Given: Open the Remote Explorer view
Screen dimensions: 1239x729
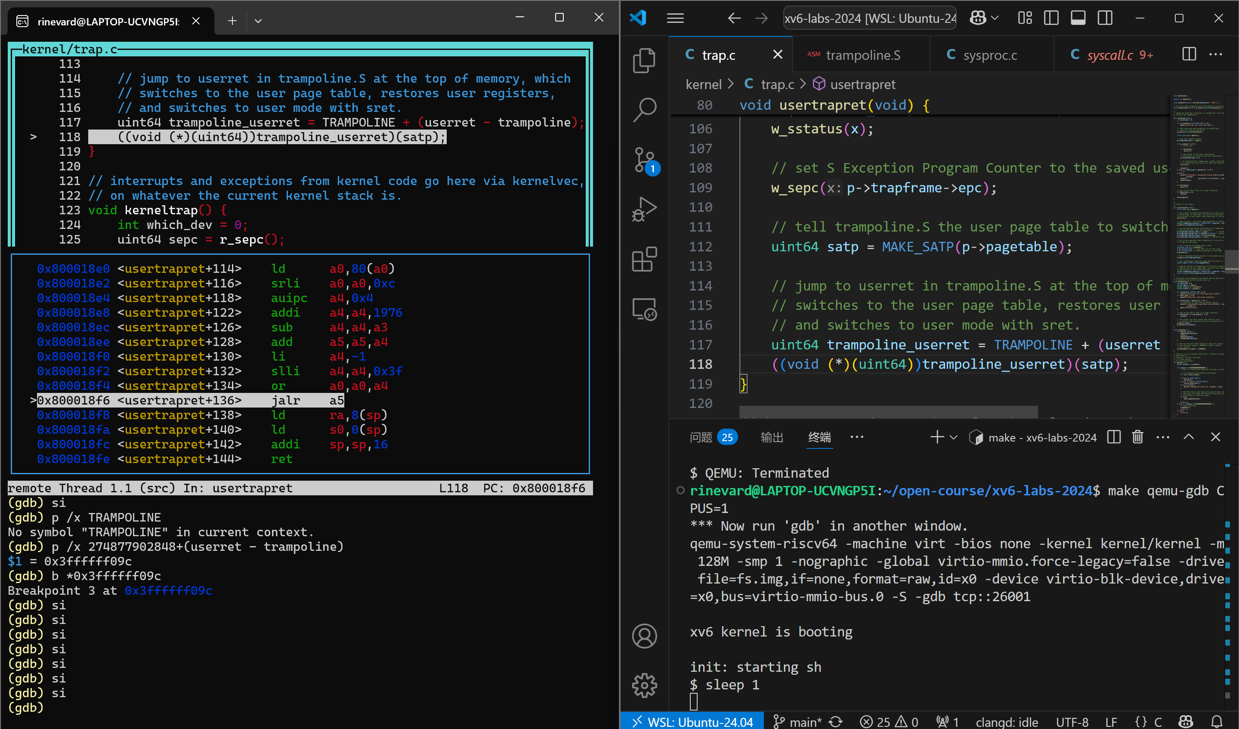Looking at the screenshot, I should 643,309.
